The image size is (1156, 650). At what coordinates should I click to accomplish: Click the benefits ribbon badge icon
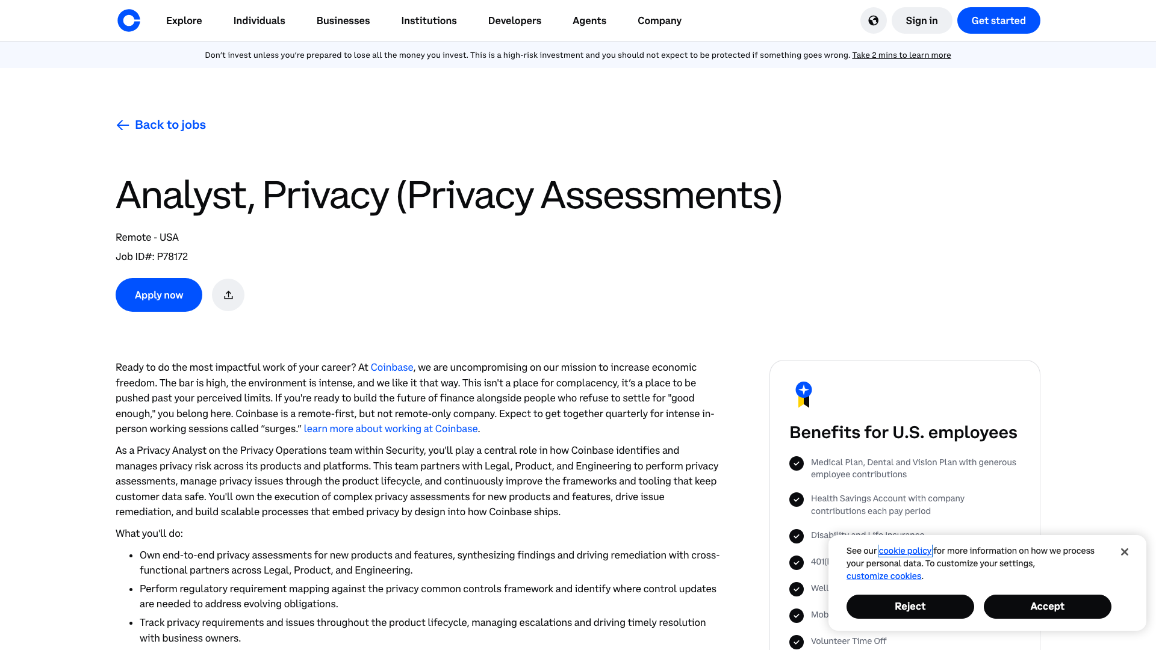click(x=804, y=395)
